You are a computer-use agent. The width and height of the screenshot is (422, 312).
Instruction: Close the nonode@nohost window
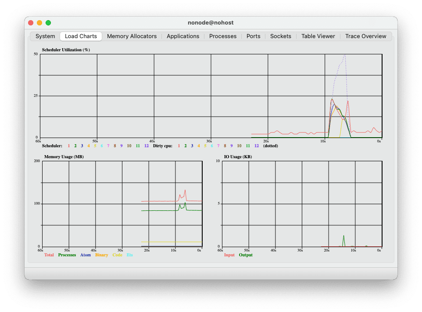point(31,23)
